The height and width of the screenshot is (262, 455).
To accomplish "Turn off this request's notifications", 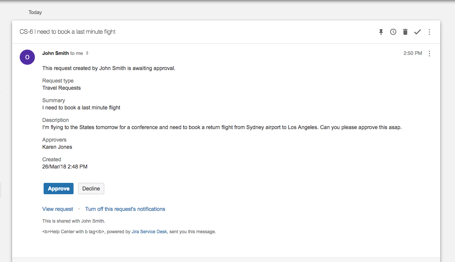I will pos(125,209).
